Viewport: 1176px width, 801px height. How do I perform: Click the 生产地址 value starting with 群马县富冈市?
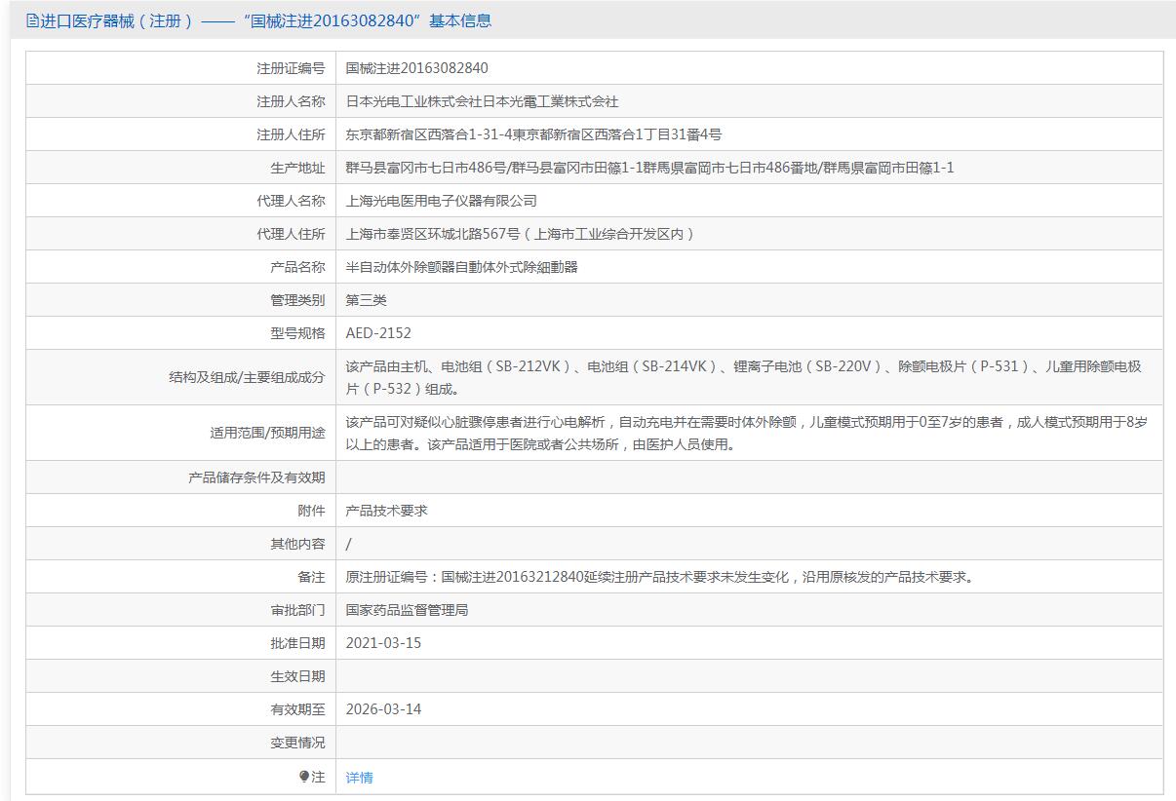coord(649,168)
